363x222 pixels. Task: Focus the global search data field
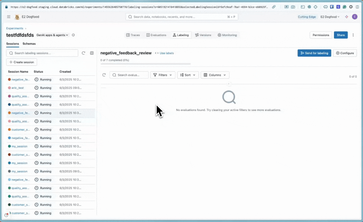pyautogui.click(x=181, y=17)
